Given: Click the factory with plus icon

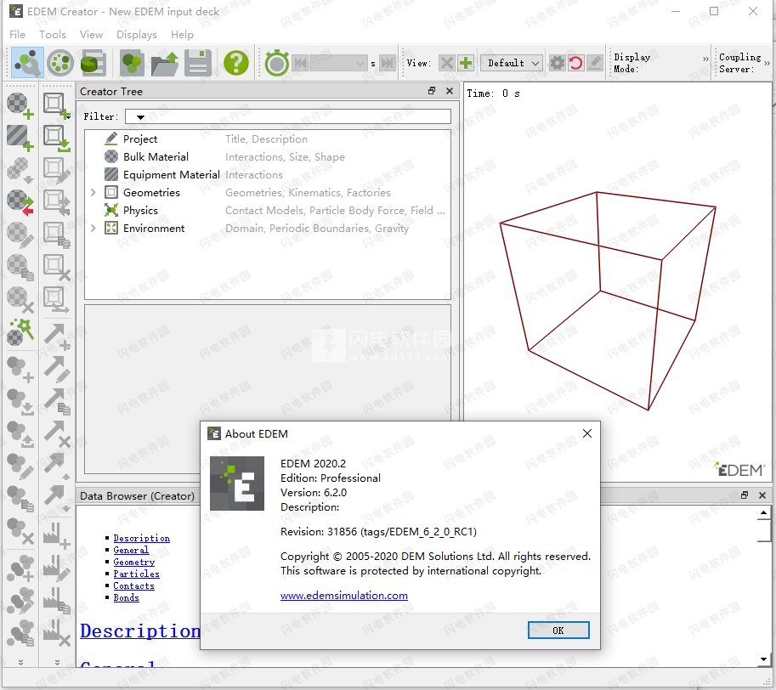Looking at the screenshot, I should click(56, 535).
